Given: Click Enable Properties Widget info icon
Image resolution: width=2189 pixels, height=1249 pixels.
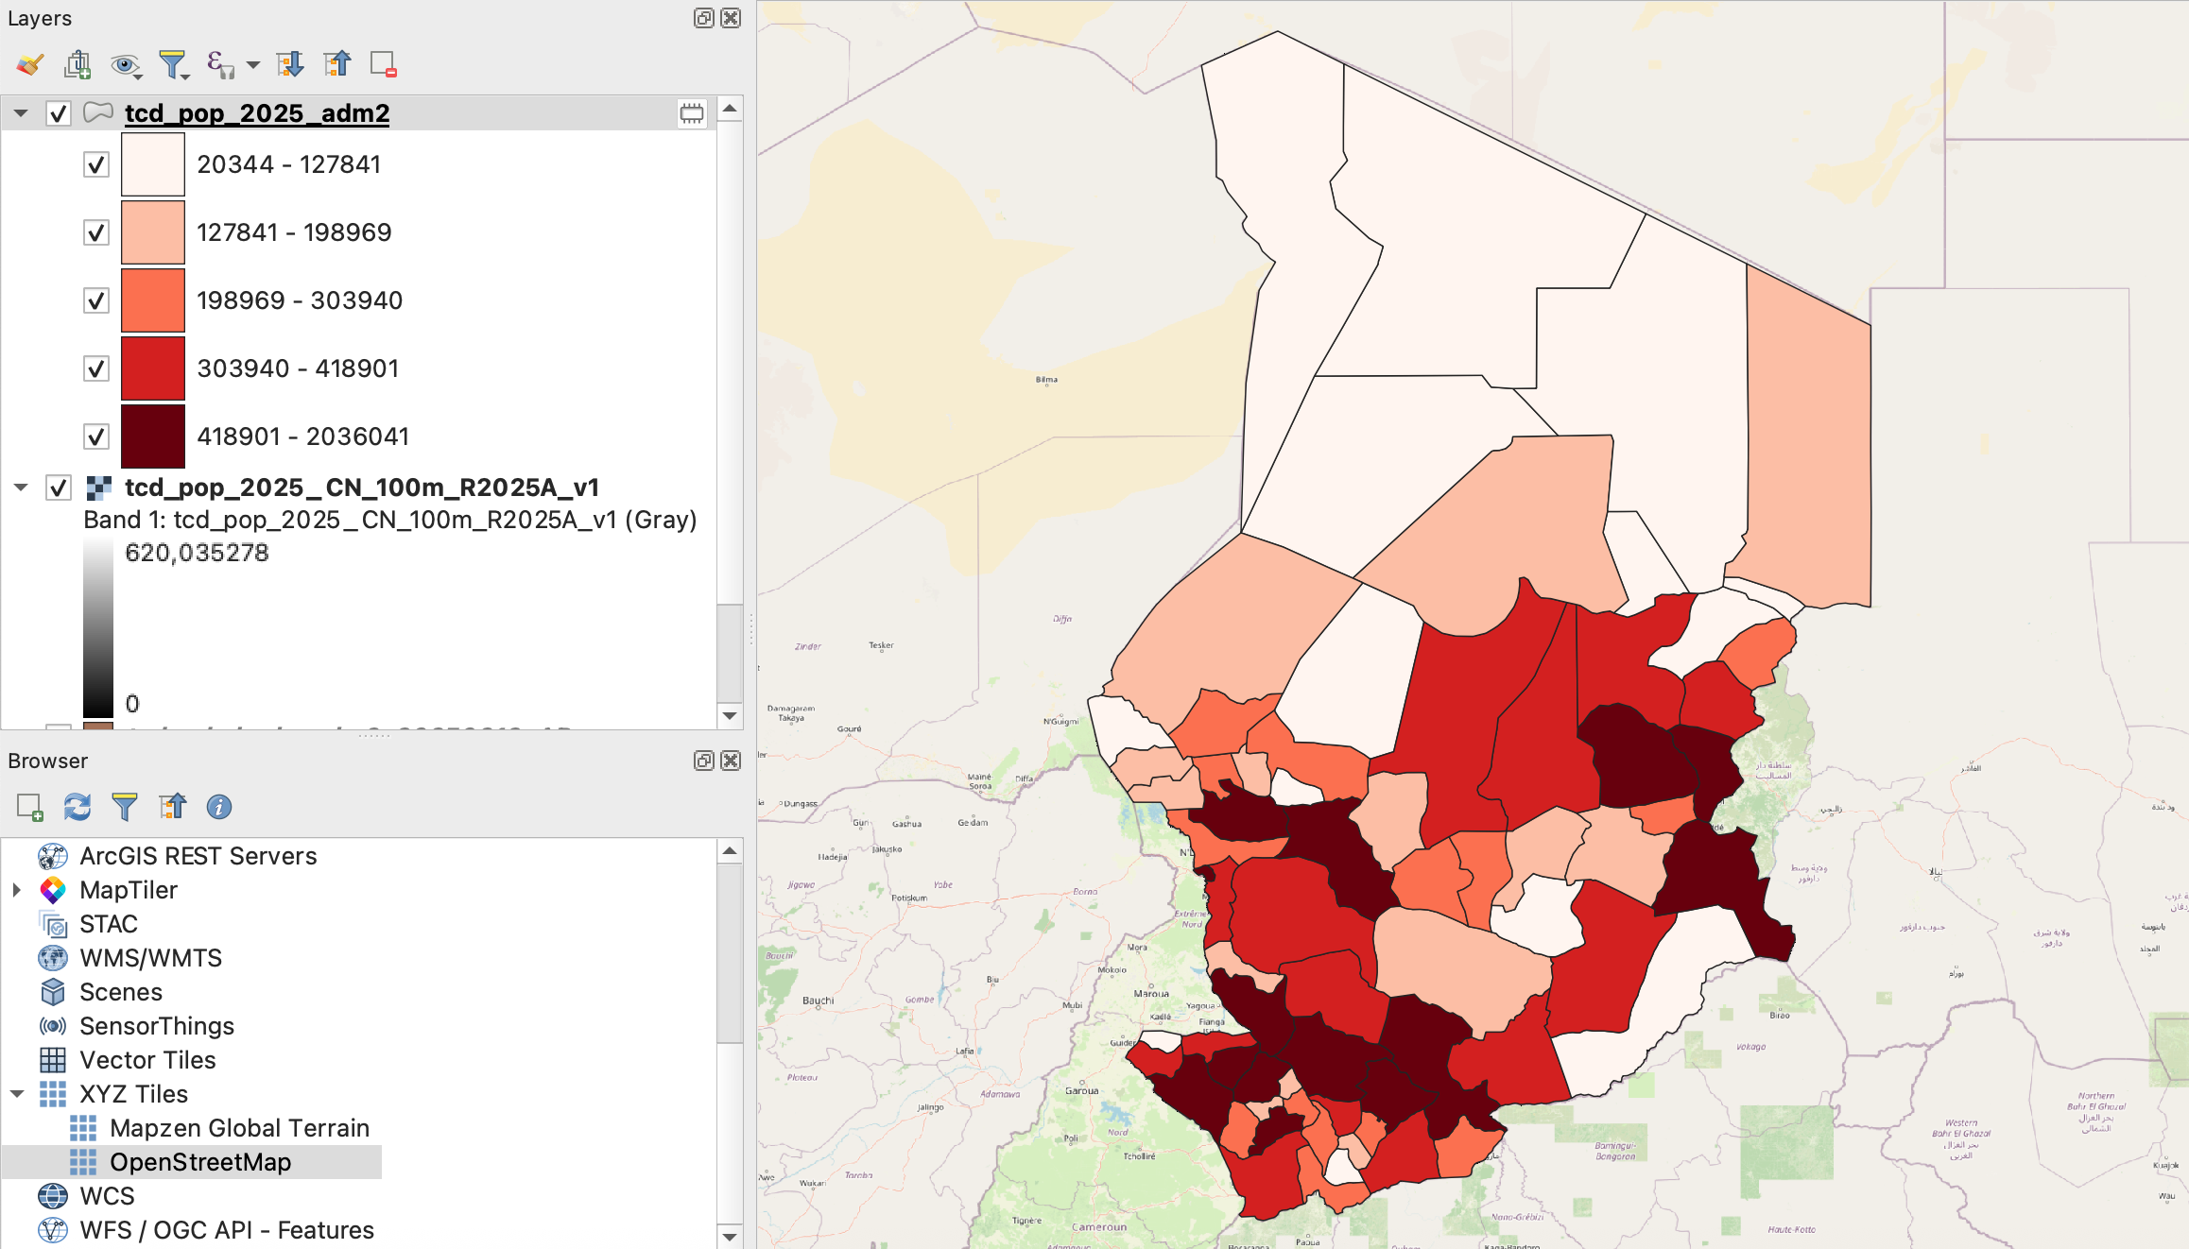Looking at the screenshot, I should point(218,807).
